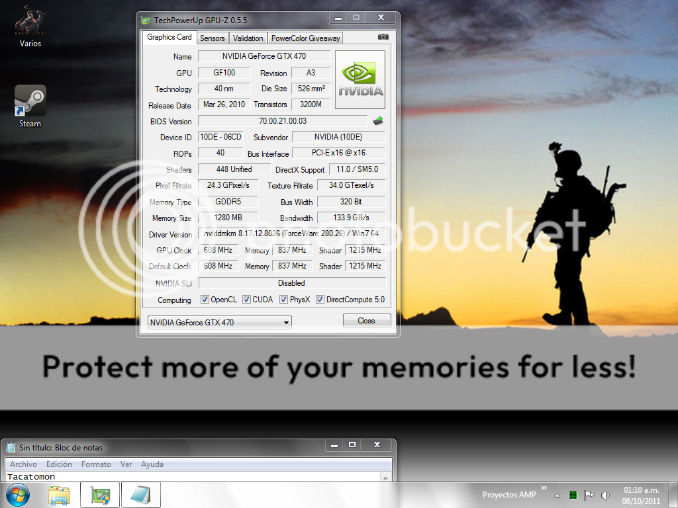Image resolution: width=678 pixels, height=508 pixels.
Task: Click the Bus Width 320 Bit field
Action: [351, 202]
